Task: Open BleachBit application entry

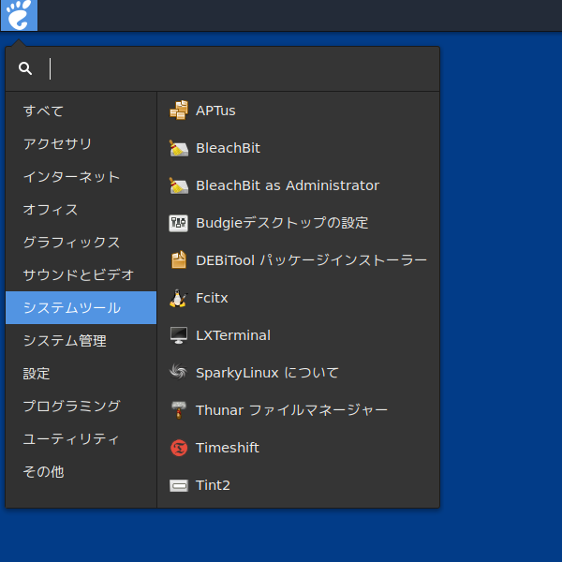Action: [x=228, y=148]
